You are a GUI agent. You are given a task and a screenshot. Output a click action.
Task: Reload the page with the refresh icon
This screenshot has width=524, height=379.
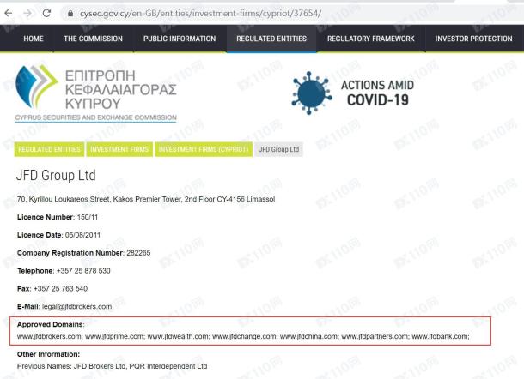[46, 14]
